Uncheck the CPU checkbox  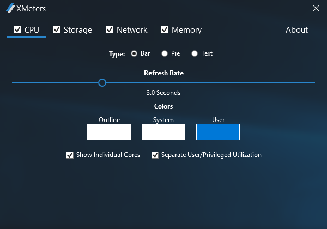click(17, 29)
